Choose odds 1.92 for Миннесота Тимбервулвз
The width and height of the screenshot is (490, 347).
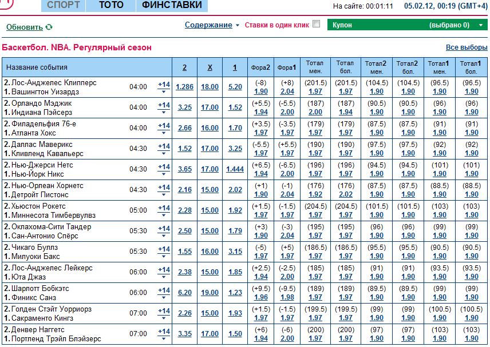coord(235,210)
